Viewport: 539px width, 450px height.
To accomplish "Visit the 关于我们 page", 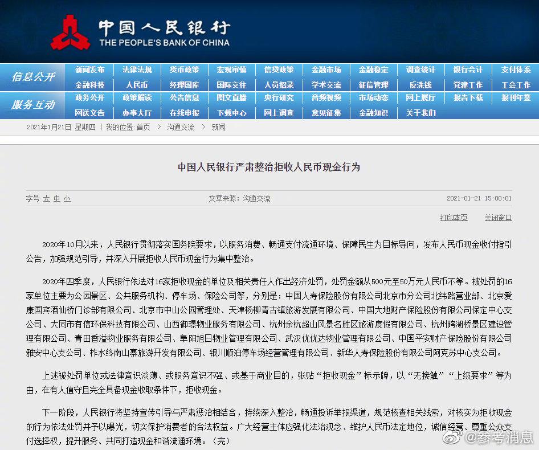I will (420, 113).
